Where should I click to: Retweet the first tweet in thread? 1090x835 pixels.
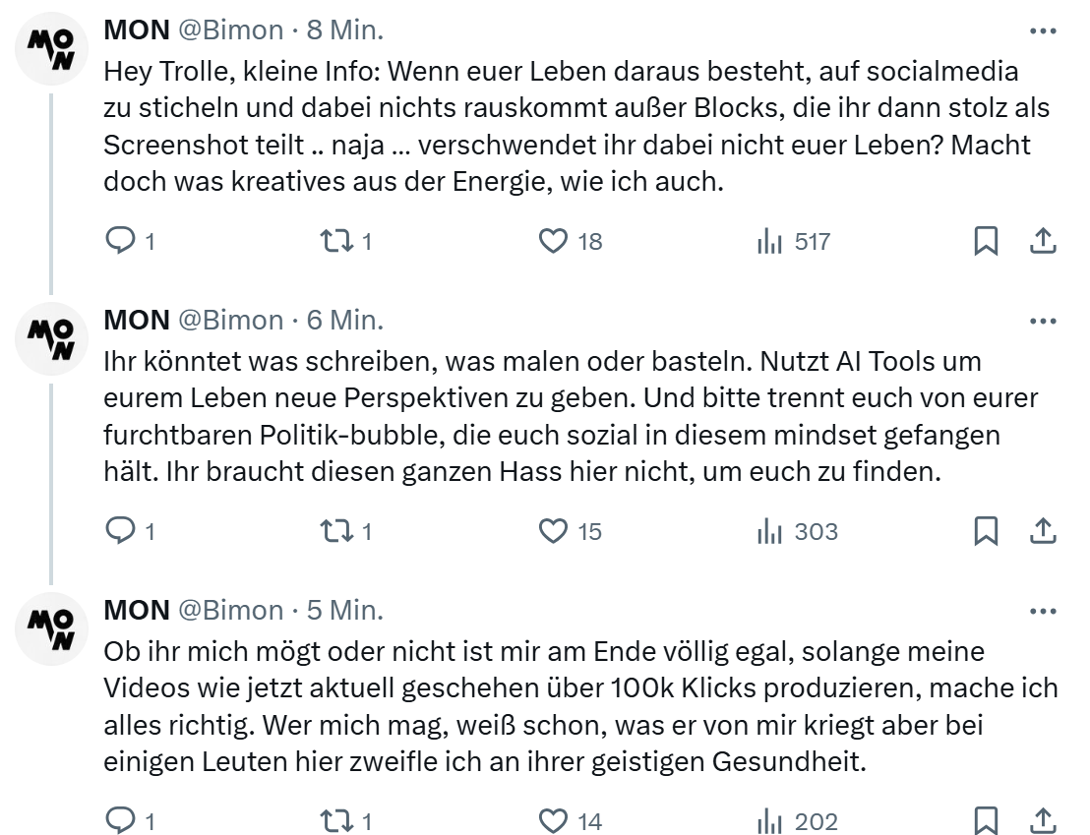(x=337, y=241)
